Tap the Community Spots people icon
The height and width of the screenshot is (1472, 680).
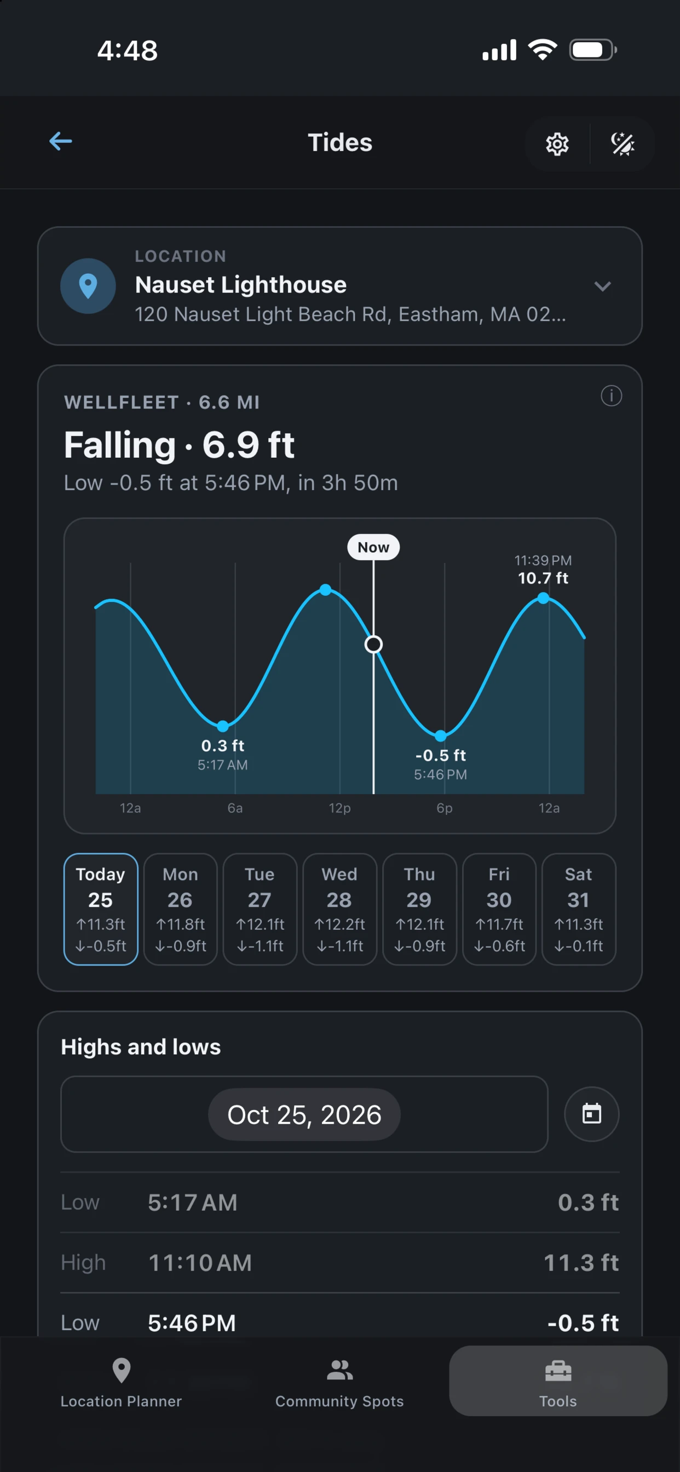[x=339, y=1370]
